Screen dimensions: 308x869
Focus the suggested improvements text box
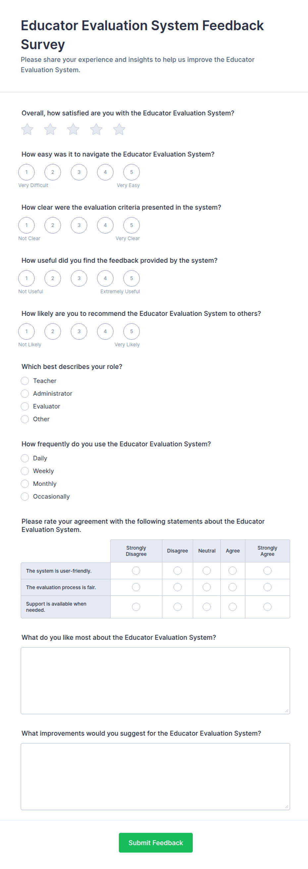(x=156, y=776)
